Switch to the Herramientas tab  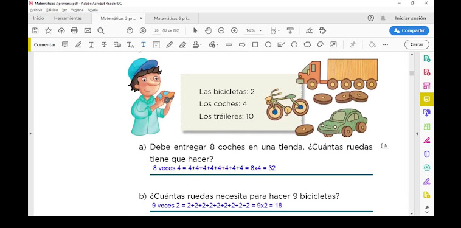click(x=68, y=18)
